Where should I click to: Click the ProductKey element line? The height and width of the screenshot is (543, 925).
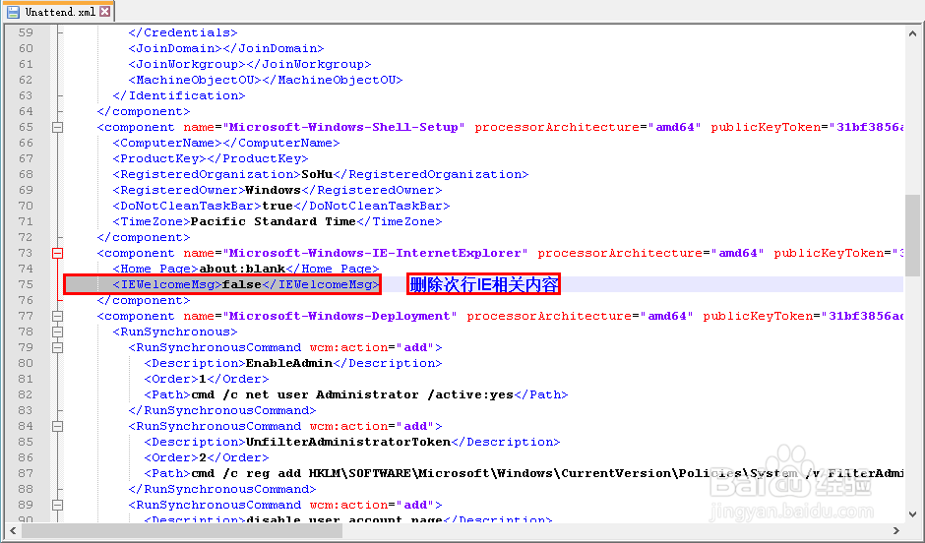click(x=211, y=158)
